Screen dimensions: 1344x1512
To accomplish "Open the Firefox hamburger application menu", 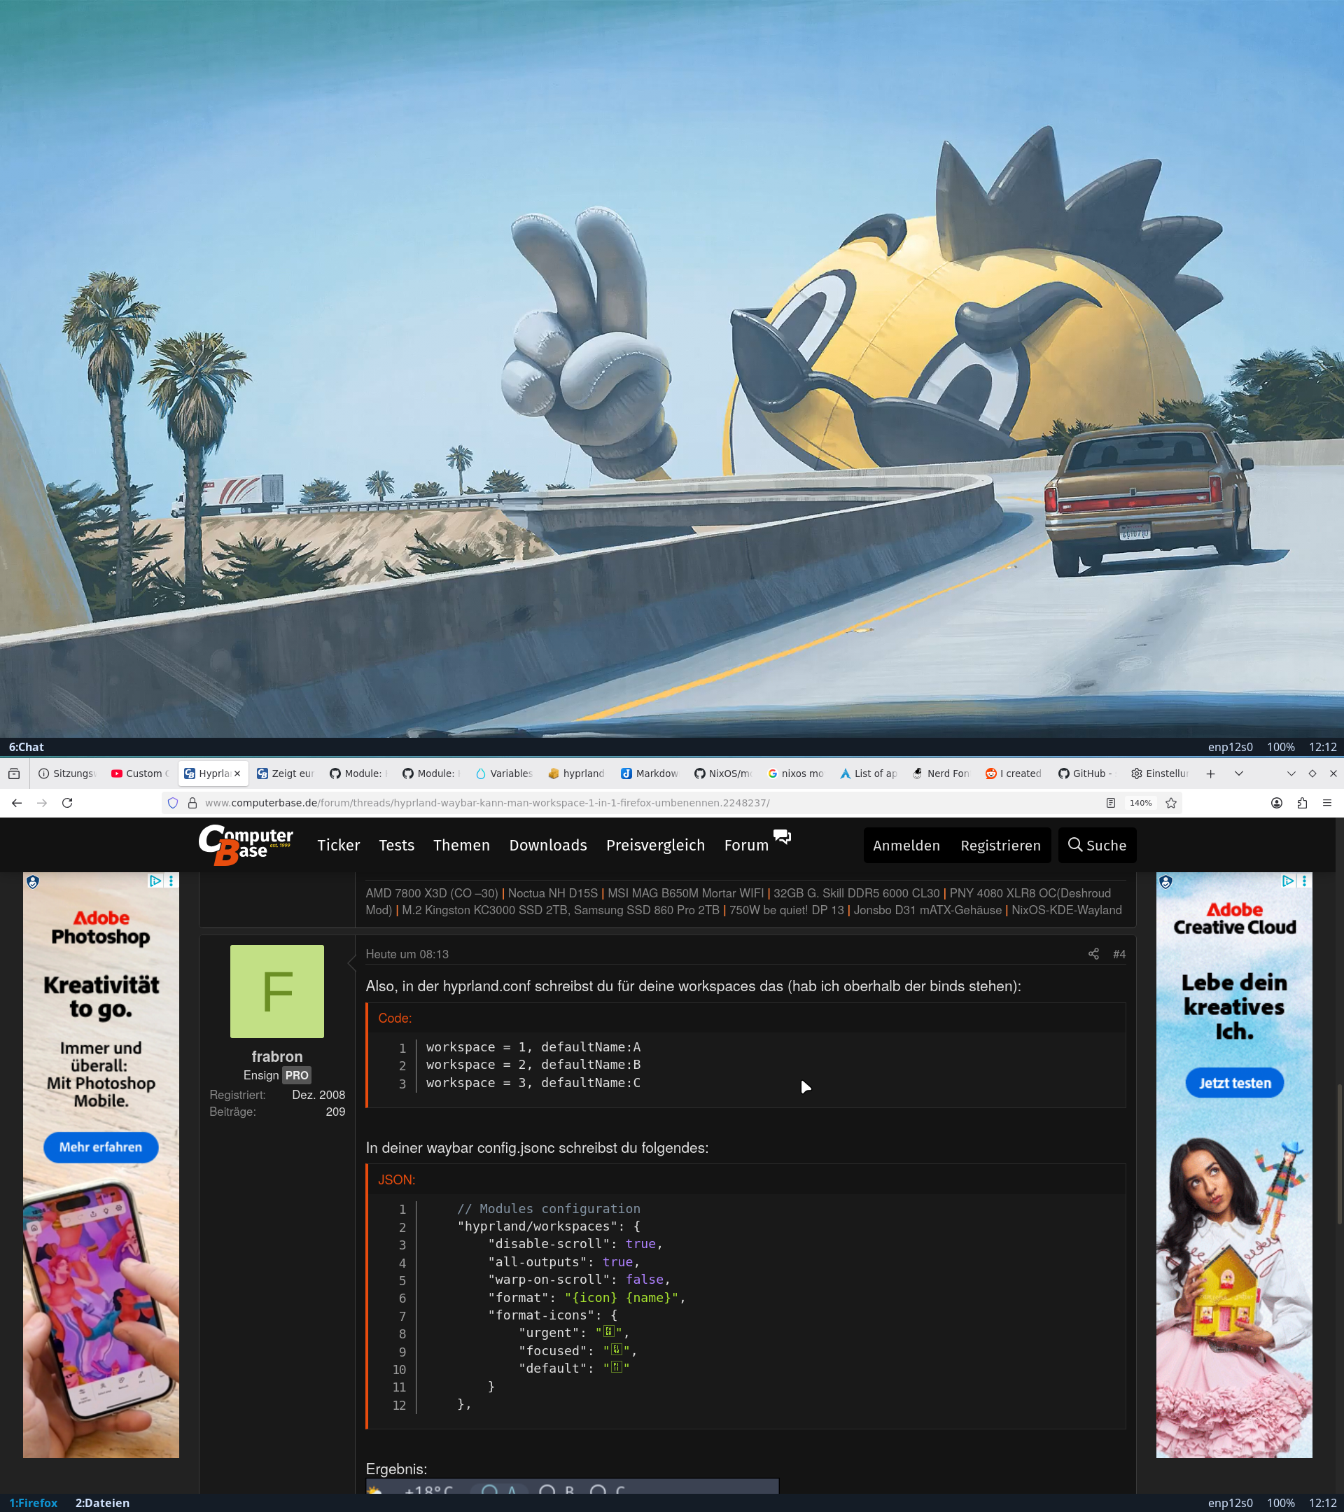I will [x=1327, y=803].
